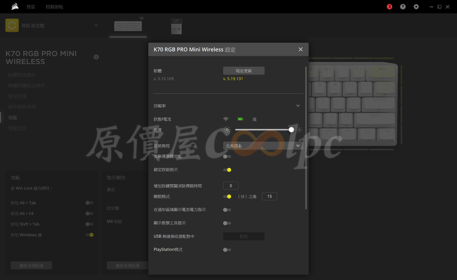Close the K70 settings dialog
Viewport: 457px width, 280px height.
[x=300, y=50]
